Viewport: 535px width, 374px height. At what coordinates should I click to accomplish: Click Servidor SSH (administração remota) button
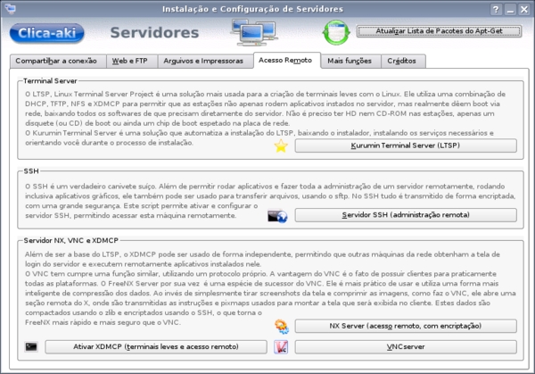pyautogui.click(x=406, y=215)
